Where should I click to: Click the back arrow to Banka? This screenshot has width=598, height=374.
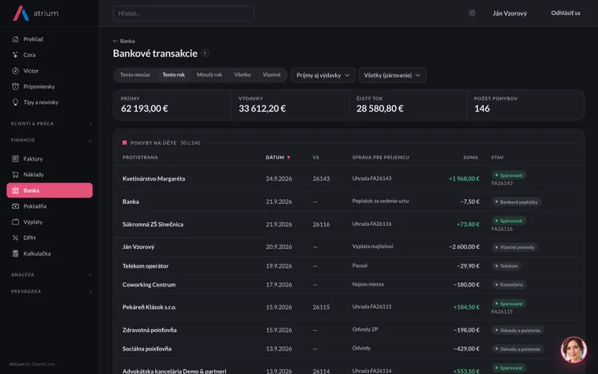[115, 41]
